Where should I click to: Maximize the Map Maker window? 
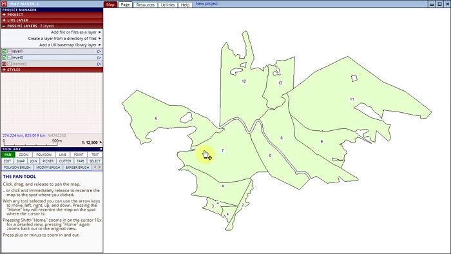[x=440, y=4]
